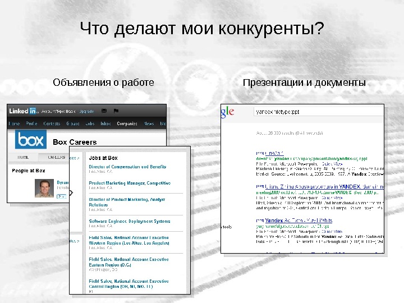The image size is (404, 303).
Task: Click the LinkedIn flag notifications icon
Action: pyautogui.click(x=116, y=111)
